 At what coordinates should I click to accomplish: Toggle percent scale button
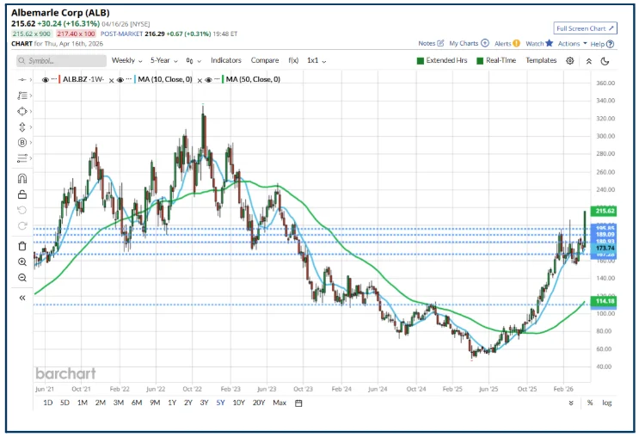pyautogui.click(x=590, y=403)
